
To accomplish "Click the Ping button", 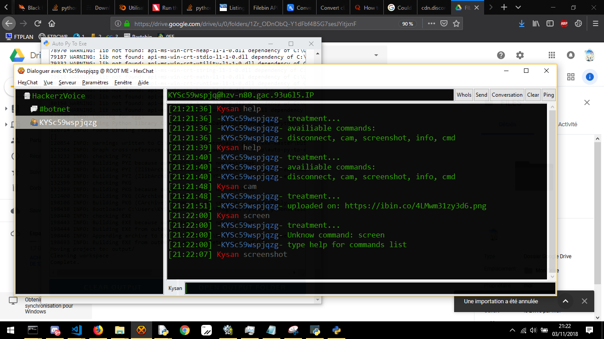I will (549, 95).
